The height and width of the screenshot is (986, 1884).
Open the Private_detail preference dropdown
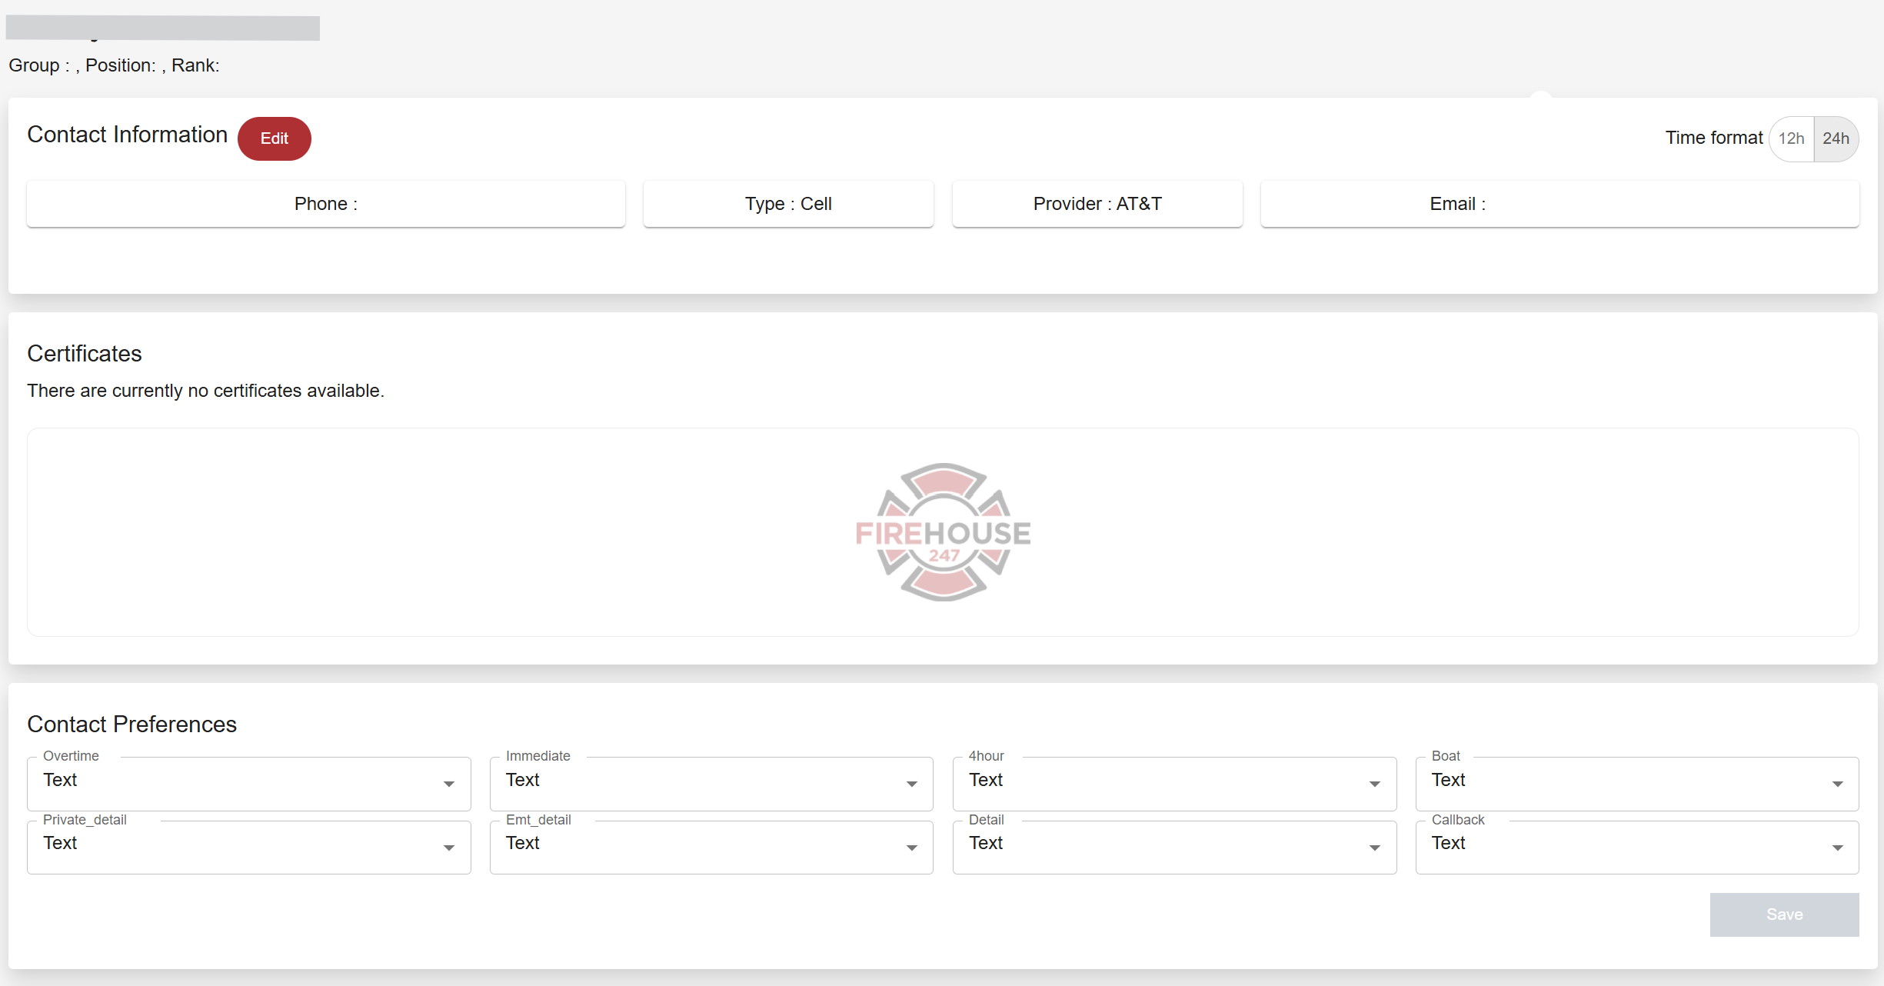pyautogui.click(x=248, y=846)
